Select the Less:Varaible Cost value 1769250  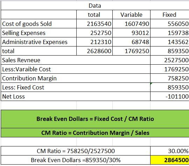(x=170, y=69)
